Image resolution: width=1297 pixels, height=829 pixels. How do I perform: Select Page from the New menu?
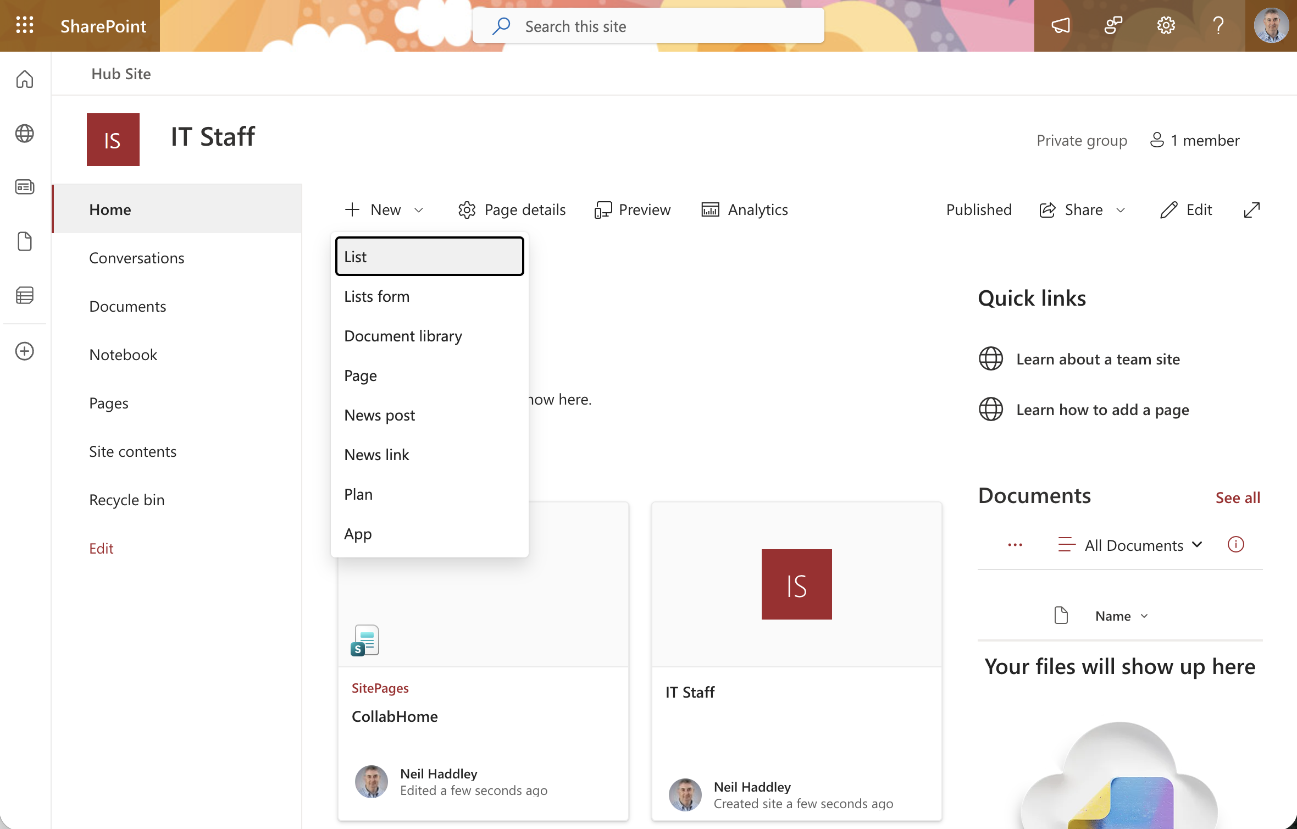tap(430, 375)
